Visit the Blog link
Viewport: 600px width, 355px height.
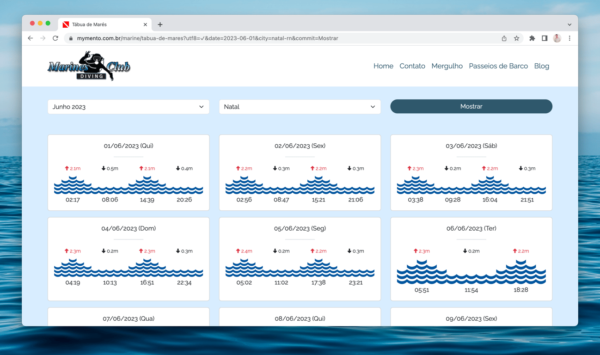click(x=542, y=66)
